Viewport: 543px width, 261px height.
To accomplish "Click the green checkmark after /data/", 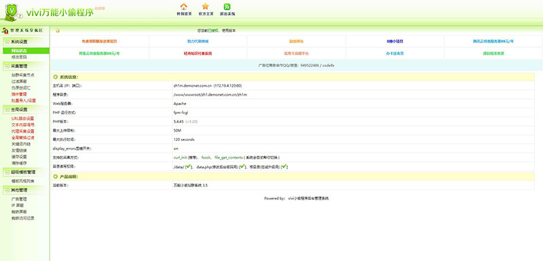I will coord(189,167).
